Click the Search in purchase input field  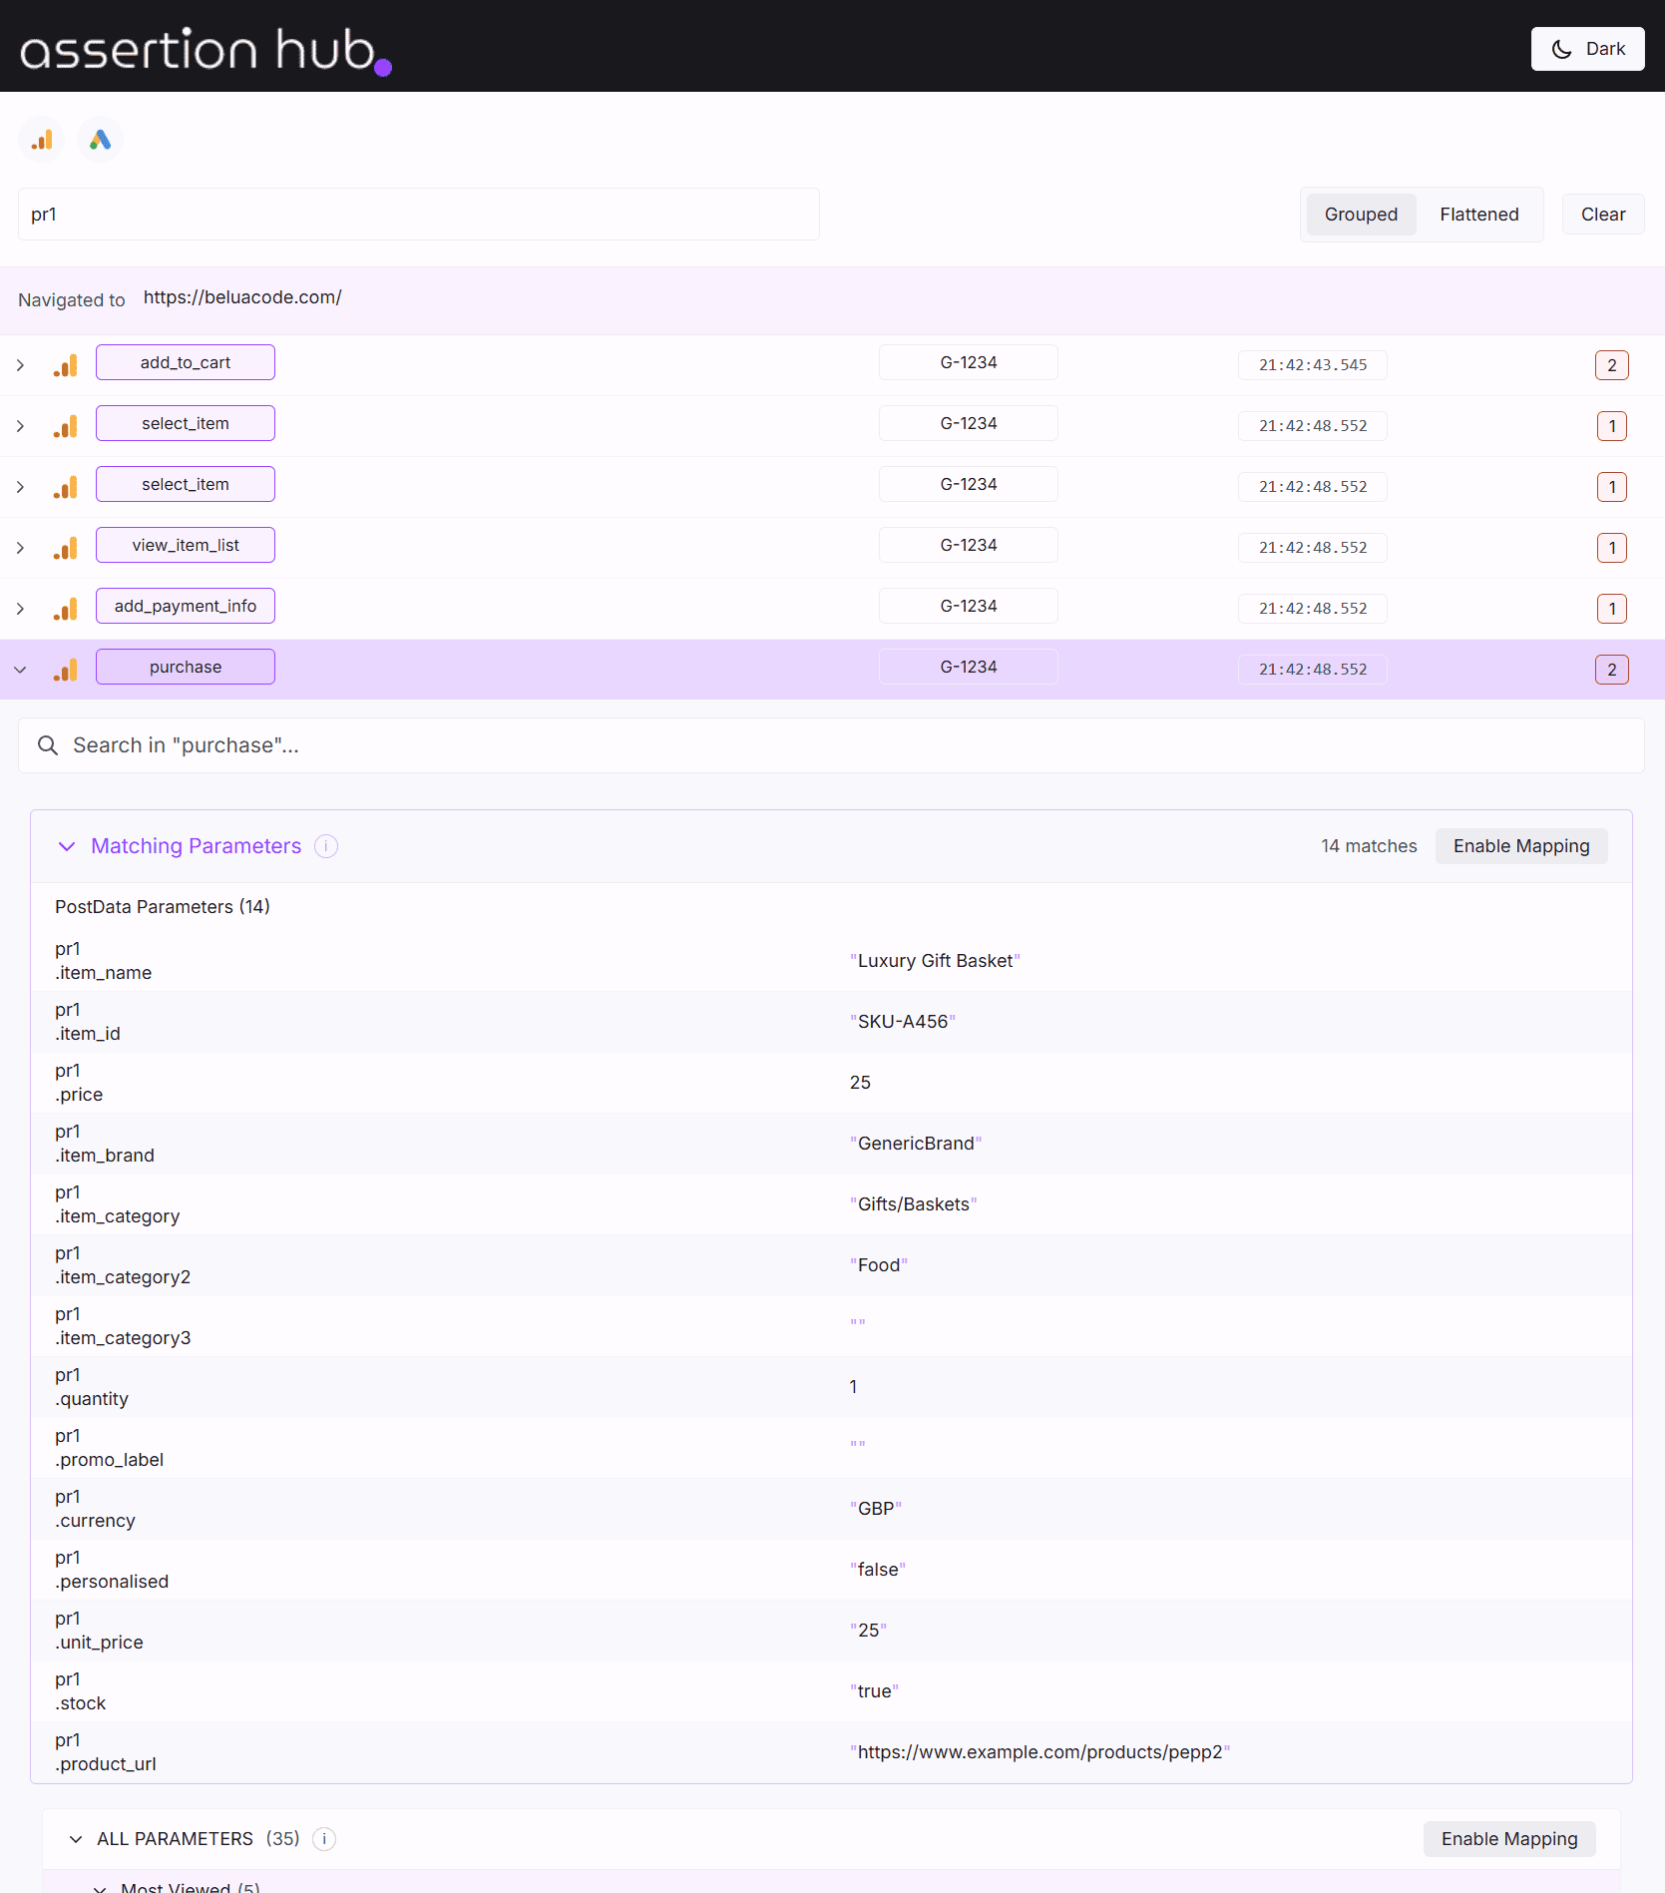pos(399,744)
